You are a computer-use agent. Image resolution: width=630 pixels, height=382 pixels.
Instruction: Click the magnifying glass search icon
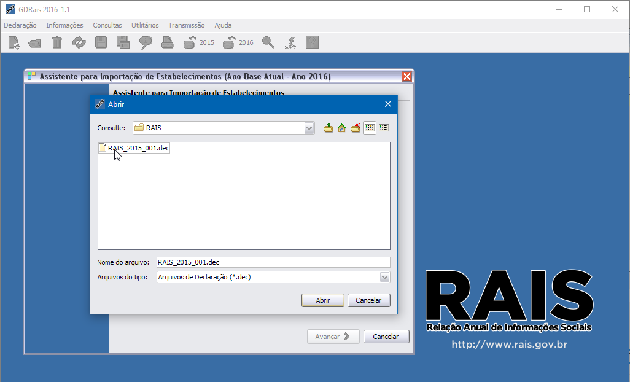click(268, 42)
